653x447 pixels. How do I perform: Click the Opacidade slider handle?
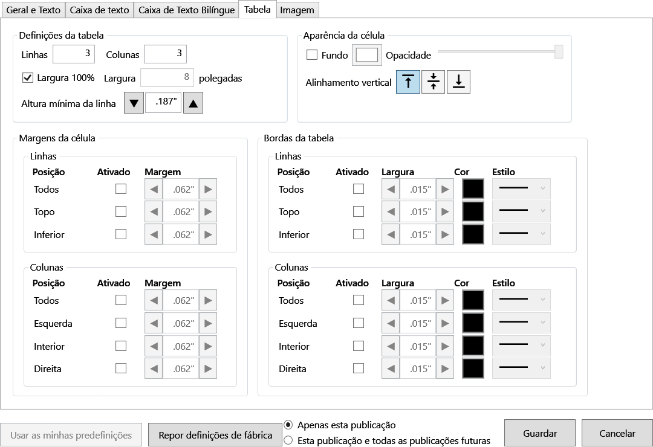559,51
